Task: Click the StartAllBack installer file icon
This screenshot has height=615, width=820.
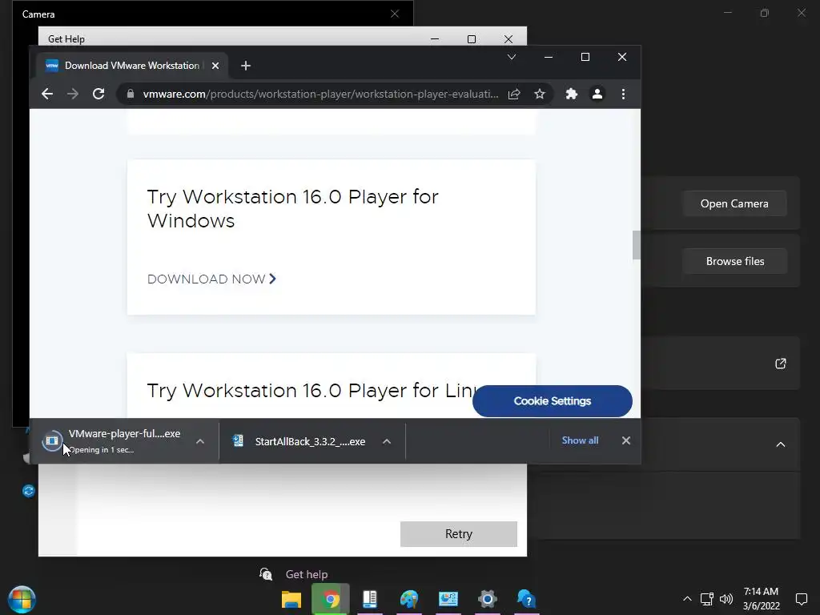Action: tap(239, 441)
